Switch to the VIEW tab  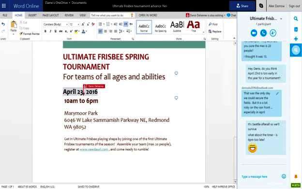click(x=82, y=15)
